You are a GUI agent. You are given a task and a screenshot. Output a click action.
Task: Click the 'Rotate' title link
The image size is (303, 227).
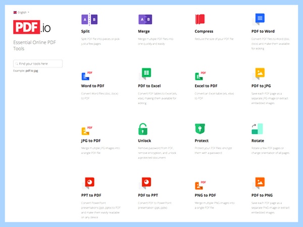[258, 141]
